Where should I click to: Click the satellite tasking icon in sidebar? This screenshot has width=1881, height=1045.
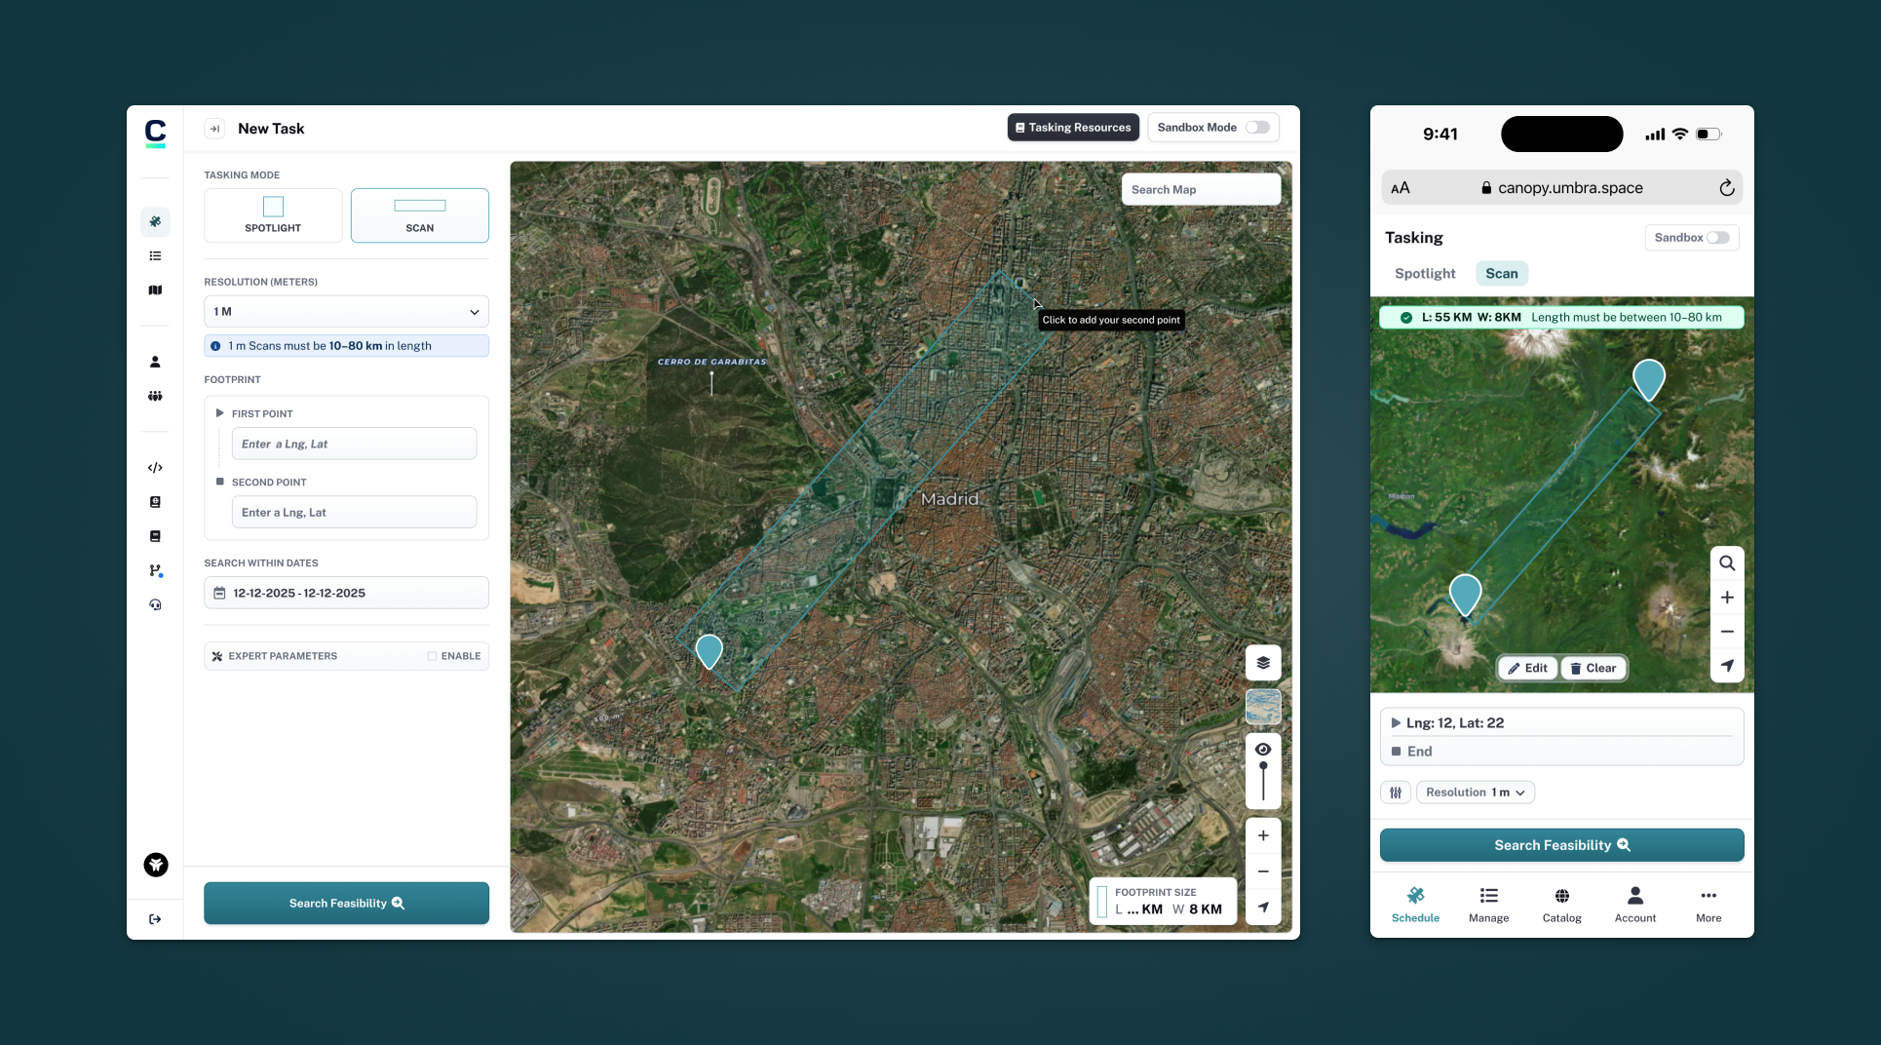tap(155, 221)
